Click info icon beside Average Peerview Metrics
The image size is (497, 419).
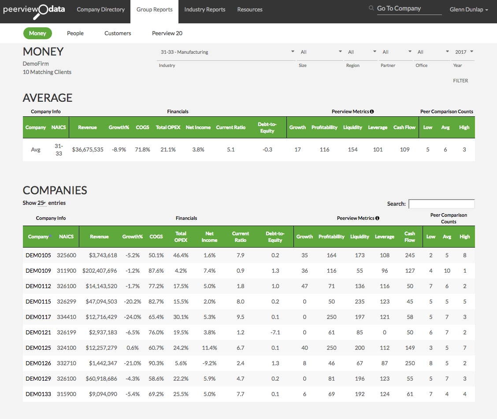pyautogui.click(x=372, y=111)
